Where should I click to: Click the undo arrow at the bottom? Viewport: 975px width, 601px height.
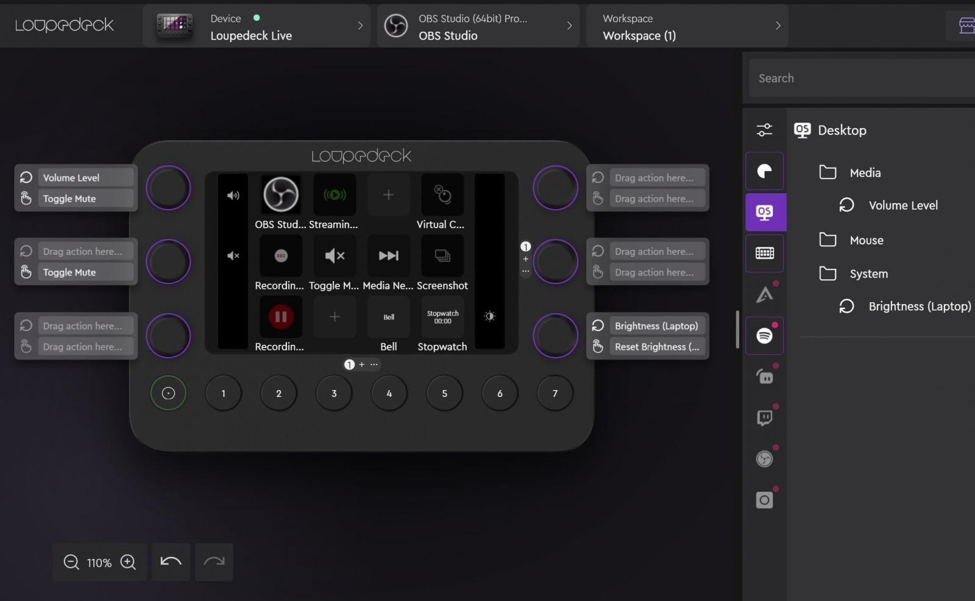pyautogui.click(x=171, y=562)
